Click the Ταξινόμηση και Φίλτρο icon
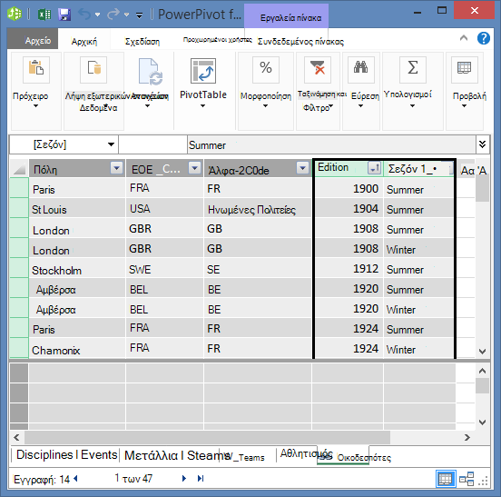This screenshot has height=497, width=501. coord(318,70)
